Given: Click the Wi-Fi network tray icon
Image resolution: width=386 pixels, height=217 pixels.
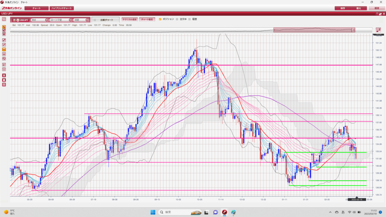Looking at the screenshot, I should coord(349,212).
